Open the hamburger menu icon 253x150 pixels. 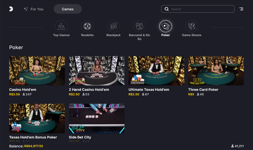tap(241, 9)
